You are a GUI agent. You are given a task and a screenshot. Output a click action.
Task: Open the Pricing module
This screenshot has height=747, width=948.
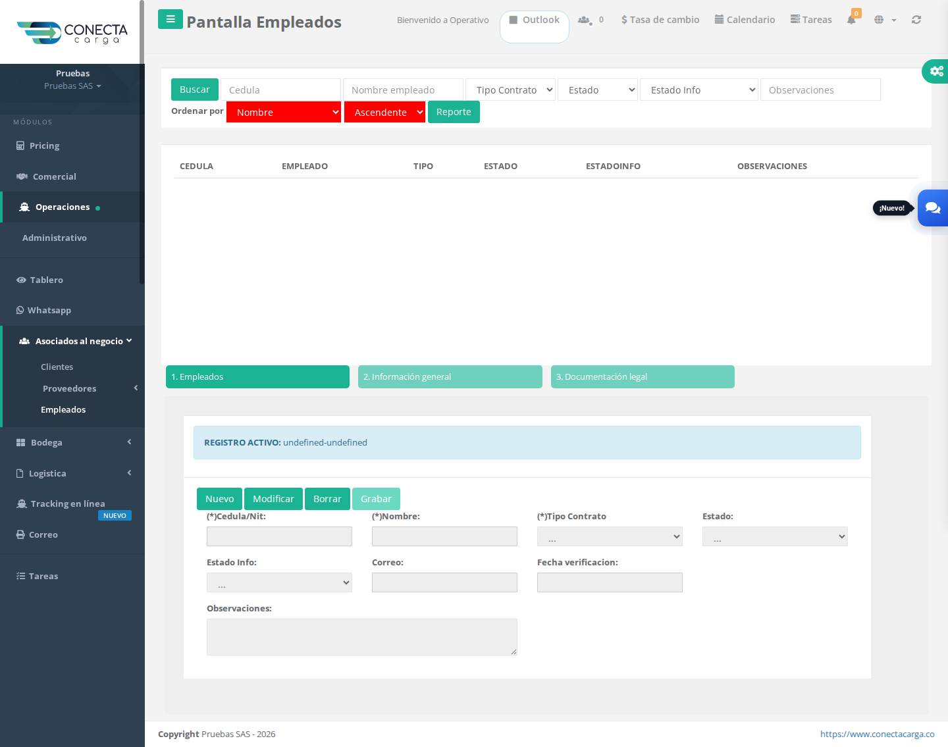pyautogui.click(x=72, y=145)
